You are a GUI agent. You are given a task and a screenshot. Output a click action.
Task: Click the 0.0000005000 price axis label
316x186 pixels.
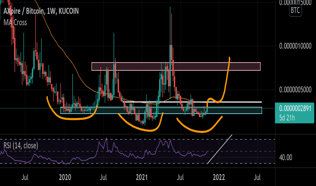pos(295,90)
